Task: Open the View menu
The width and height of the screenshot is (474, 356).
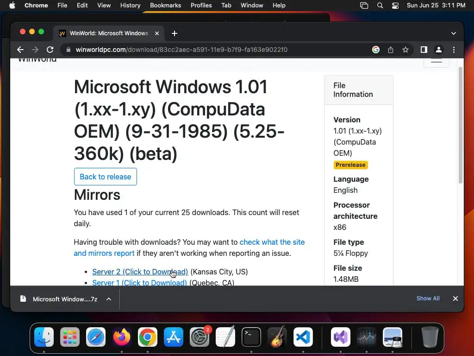Action: coord(104,6)
